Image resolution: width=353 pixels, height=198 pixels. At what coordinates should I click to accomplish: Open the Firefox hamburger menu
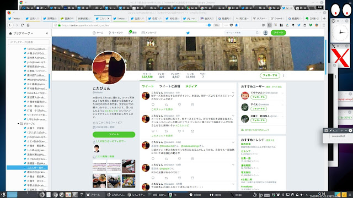(324, 25)
